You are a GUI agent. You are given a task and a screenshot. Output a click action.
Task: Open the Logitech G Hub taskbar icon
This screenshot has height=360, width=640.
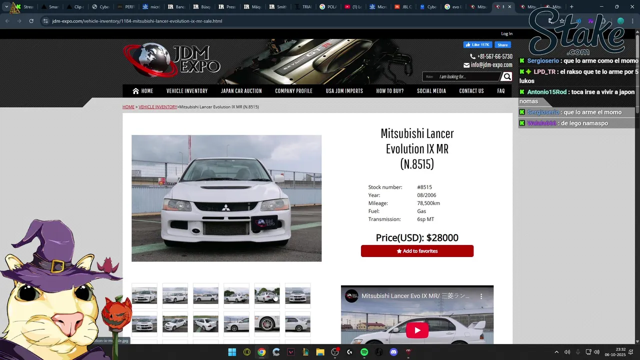(349, 352)
